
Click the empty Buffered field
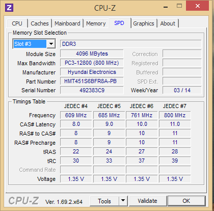[x=182, y=72]
